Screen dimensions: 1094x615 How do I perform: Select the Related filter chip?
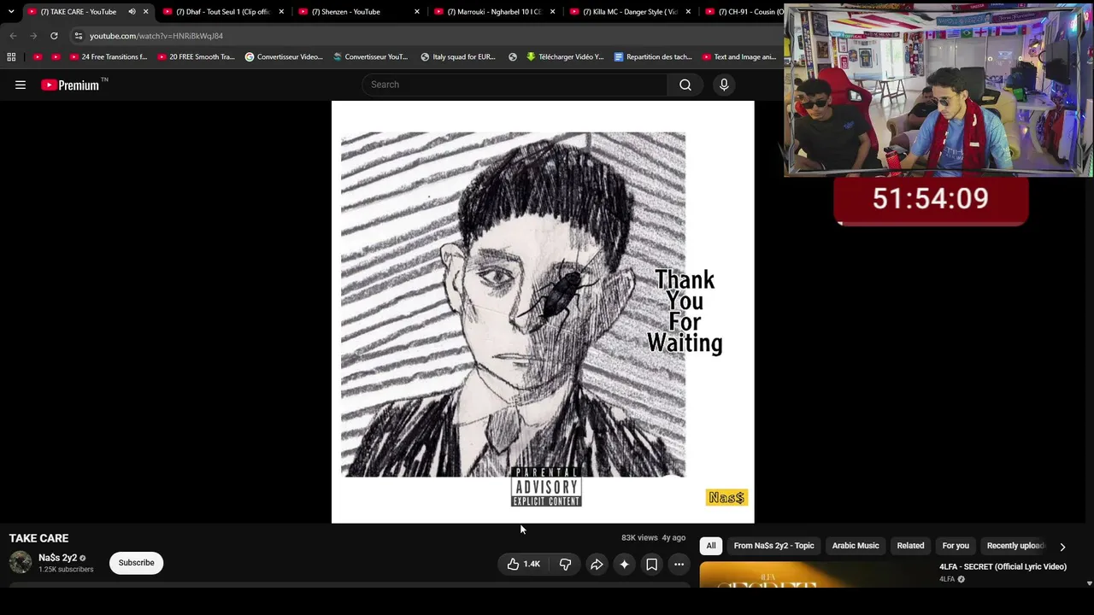pos(910,546)
